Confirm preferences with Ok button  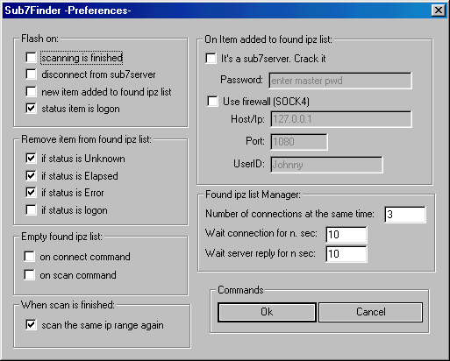(267, 312)
